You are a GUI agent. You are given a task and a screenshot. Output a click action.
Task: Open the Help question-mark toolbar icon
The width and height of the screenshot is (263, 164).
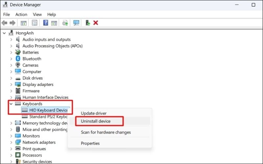coord(46,23)
